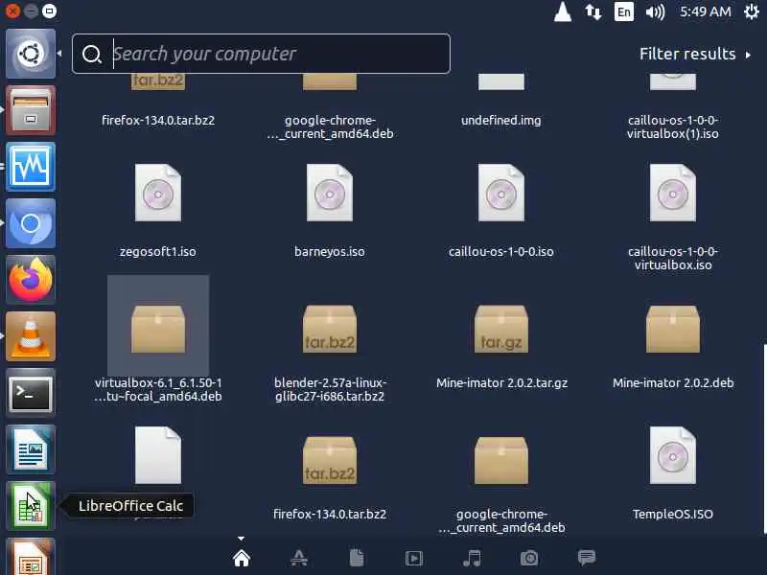The width and height of the screenshot is (767, 575).
Task: Switch to the Videos lens
Action: pos(414,558)
